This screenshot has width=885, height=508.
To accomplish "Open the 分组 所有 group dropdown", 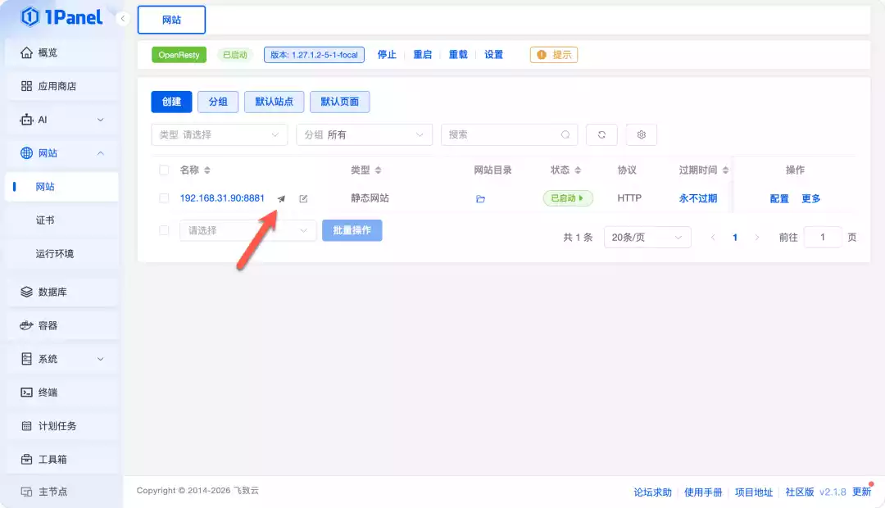I will pyautogui.click(x=364, y=134).
